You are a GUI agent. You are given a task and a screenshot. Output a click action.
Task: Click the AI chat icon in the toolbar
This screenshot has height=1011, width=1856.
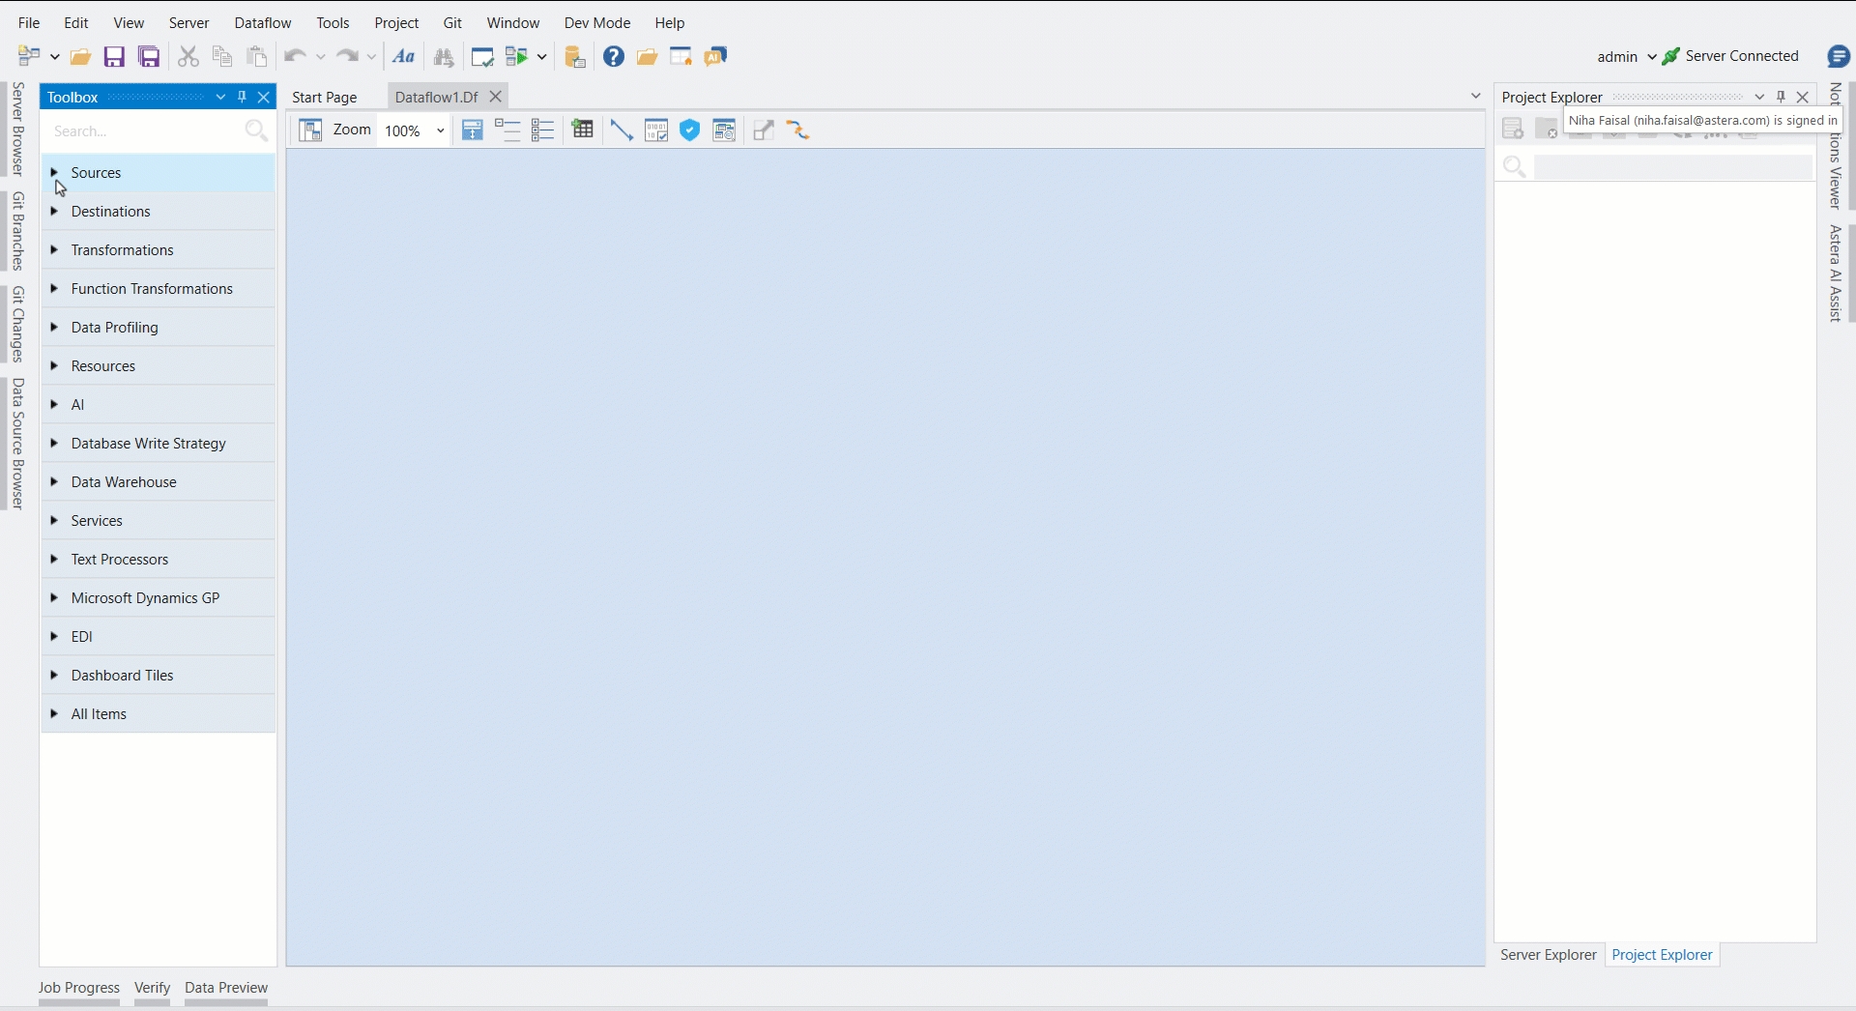click(x=716, y=57)
